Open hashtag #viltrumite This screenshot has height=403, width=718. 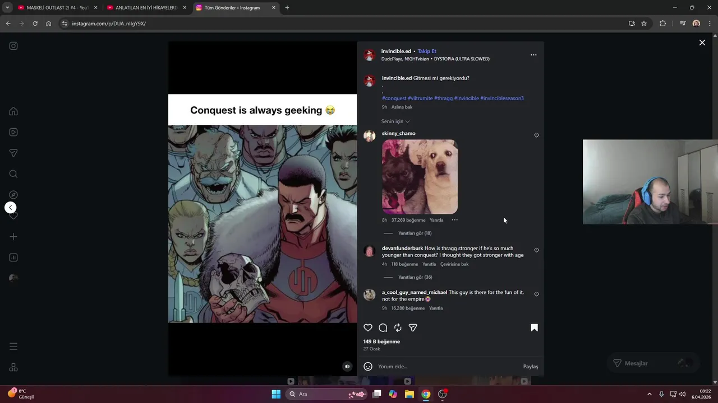pyautogui.click(x=420, y=99)
